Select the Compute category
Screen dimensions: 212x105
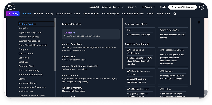tap(23, 49)
